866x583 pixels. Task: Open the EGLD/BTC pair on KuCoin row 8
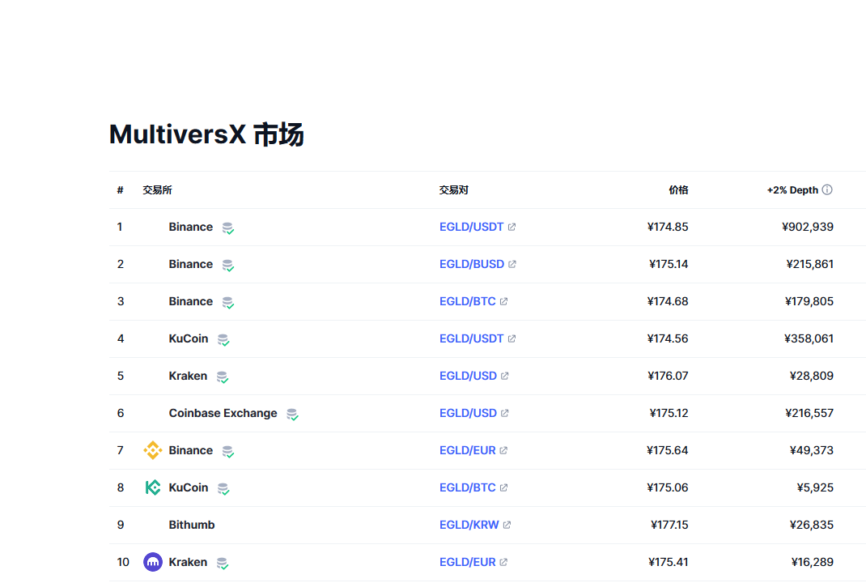[467, 487]
